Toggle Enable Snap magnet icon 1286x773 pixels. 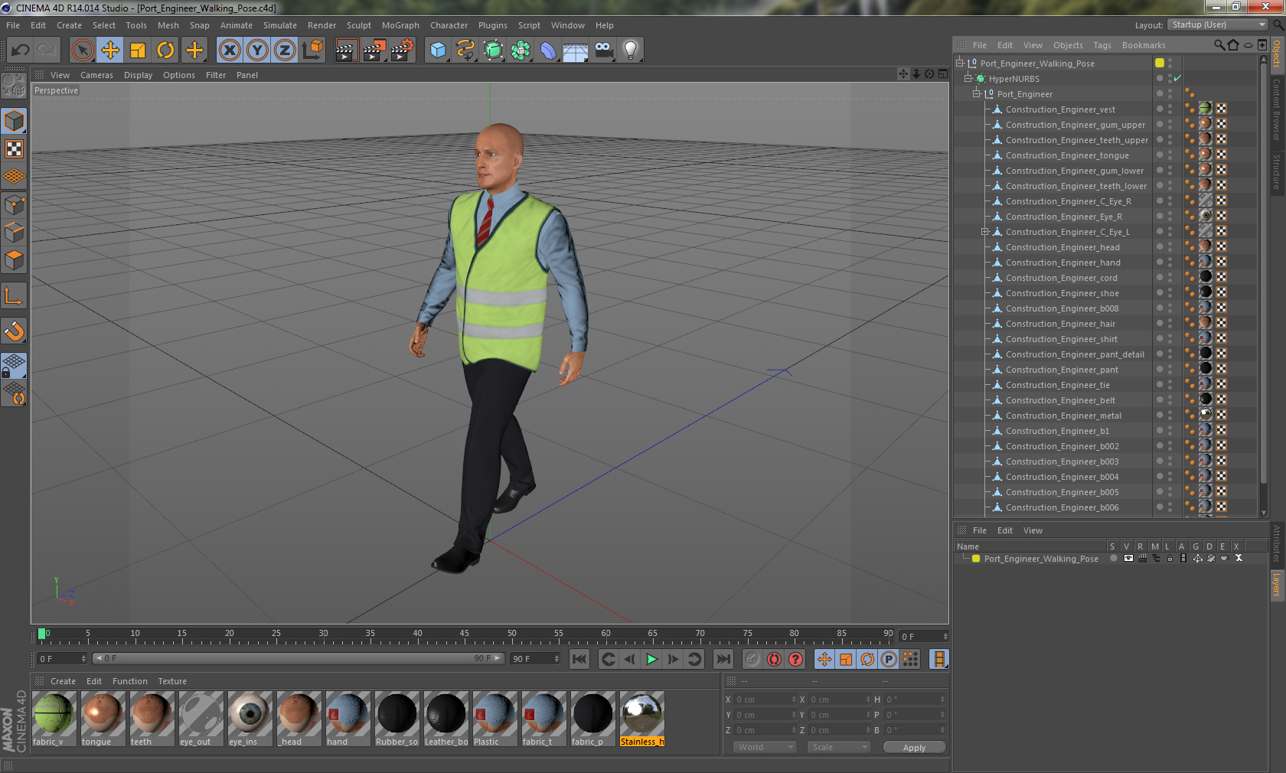pyautogui.click(x=14, y=331)
